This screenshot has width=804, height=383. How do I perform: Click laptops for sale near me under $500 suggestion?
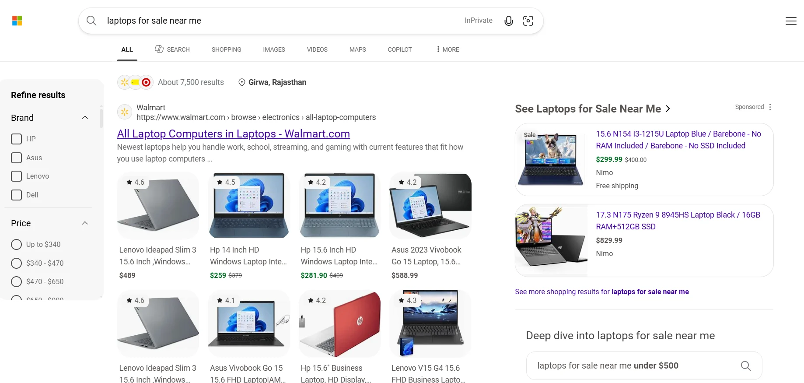644,365
